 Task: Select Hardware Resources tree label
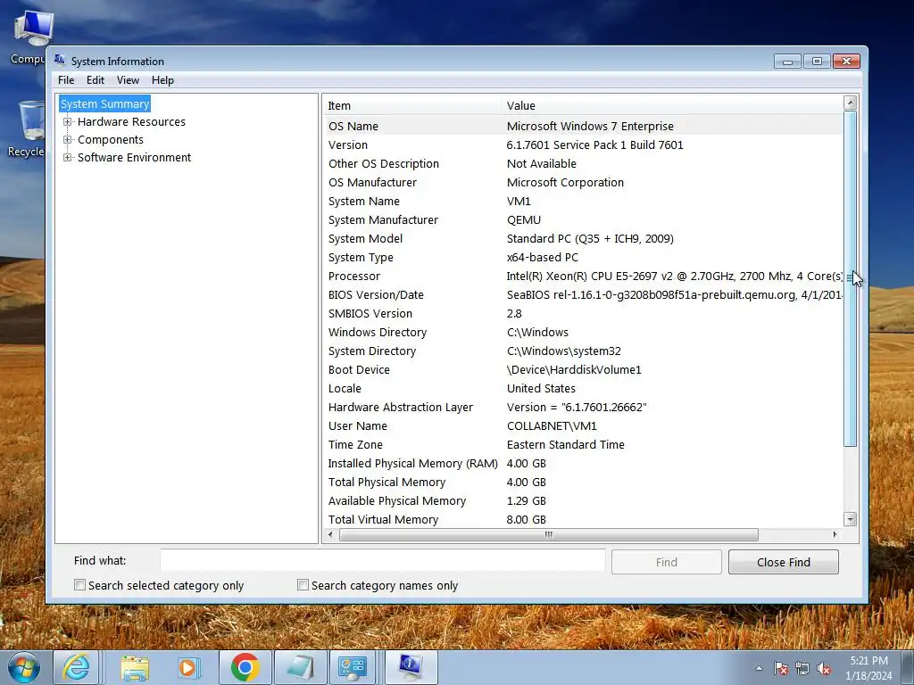(x=131, y=121)
